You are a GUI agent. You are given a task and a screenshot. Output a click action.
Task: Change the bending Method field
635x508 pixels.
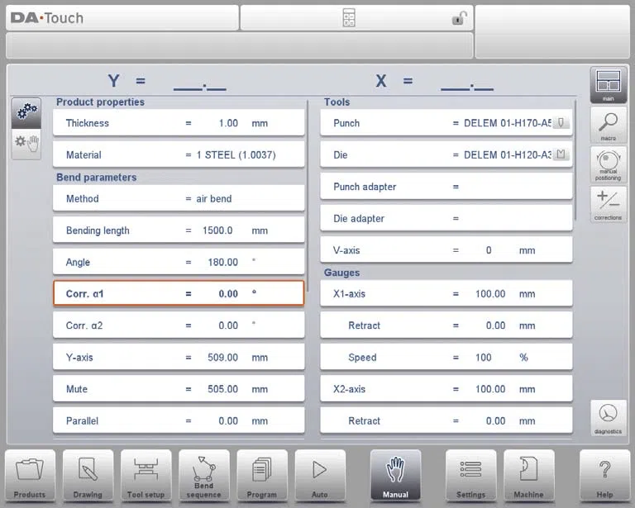pyautogui.click(x=179, y=198)
